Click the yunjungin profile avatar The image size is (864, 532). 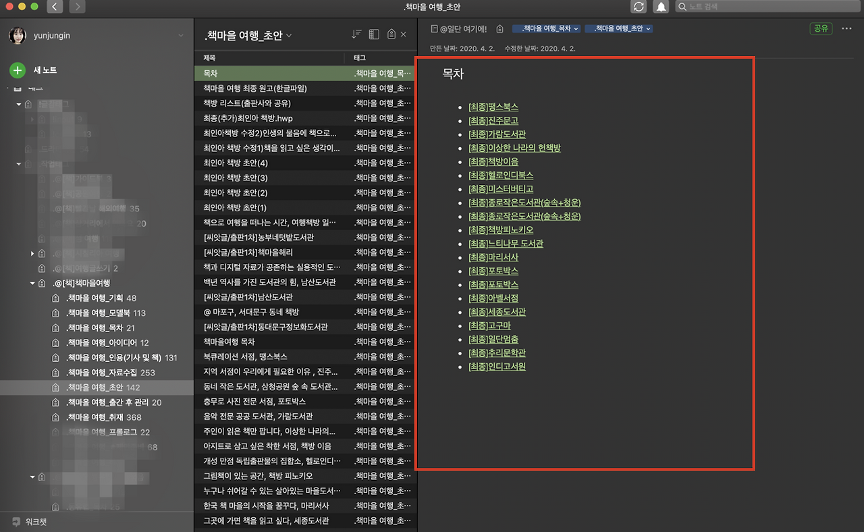pos(18,35)
